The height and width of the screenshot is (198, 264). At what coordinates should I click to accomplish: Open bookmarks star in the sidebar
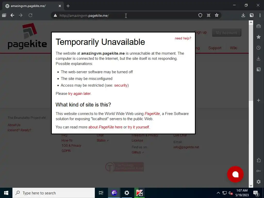tap(259, 37)
